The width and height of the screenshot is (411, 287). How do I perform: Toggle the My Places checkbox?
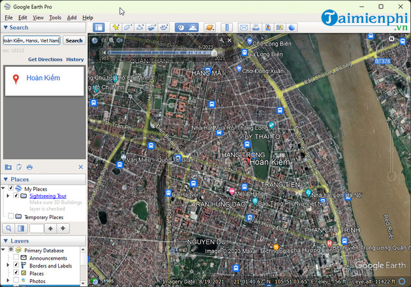(x=10, y=188)
